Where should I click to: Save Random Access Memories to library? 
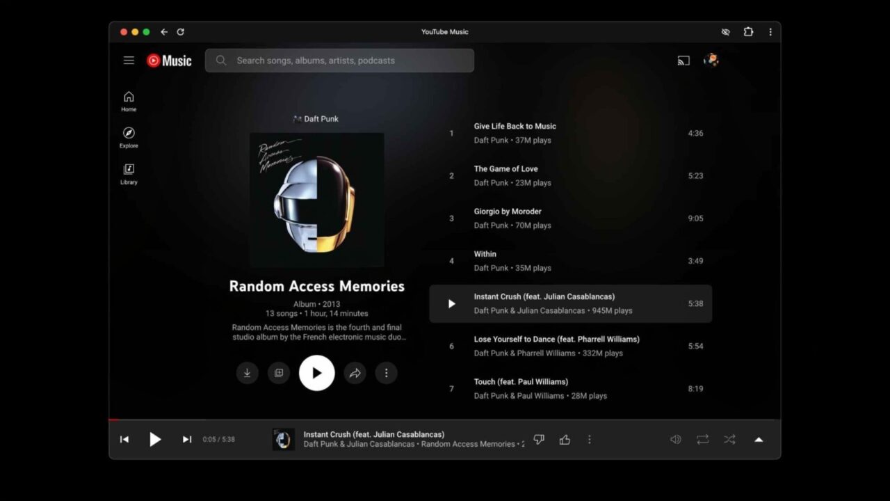coord(279,373)
